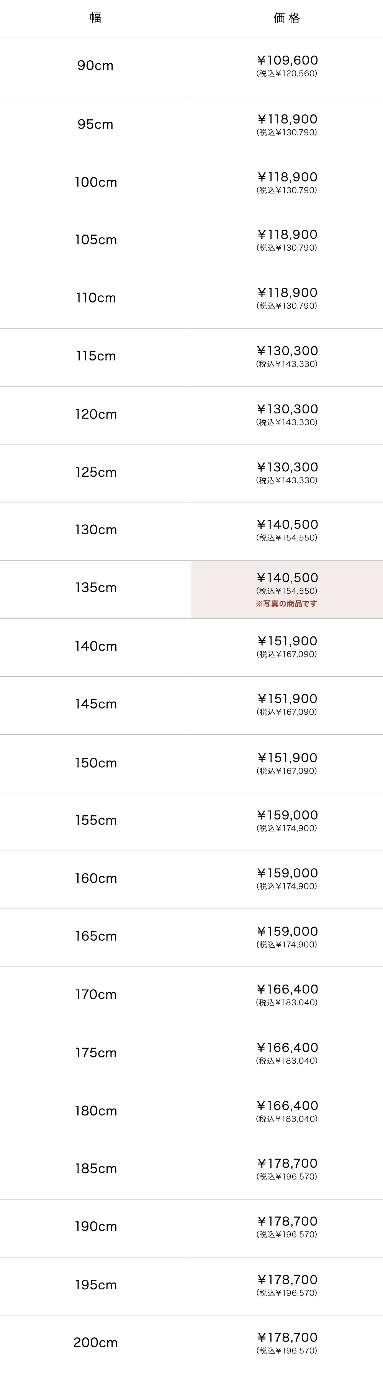This screenshot has width=383, height=1373.
Task: Click the 170cm width cell
Action: pos(96,994)
